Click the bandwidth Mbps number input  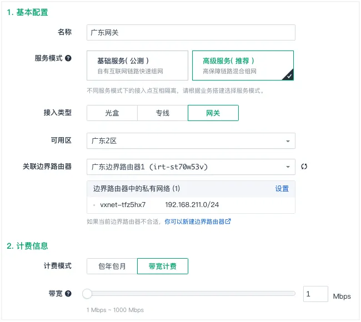[315, 294]
